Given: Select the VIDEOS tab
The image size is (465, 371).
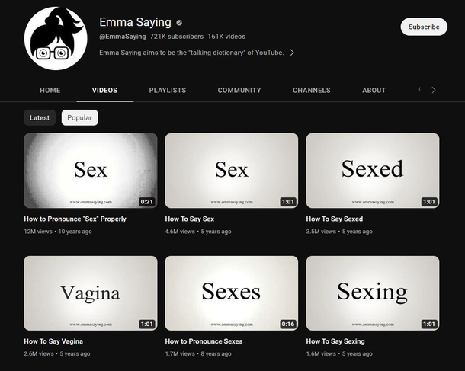Looking at the screenshot, I should point(104,91).
